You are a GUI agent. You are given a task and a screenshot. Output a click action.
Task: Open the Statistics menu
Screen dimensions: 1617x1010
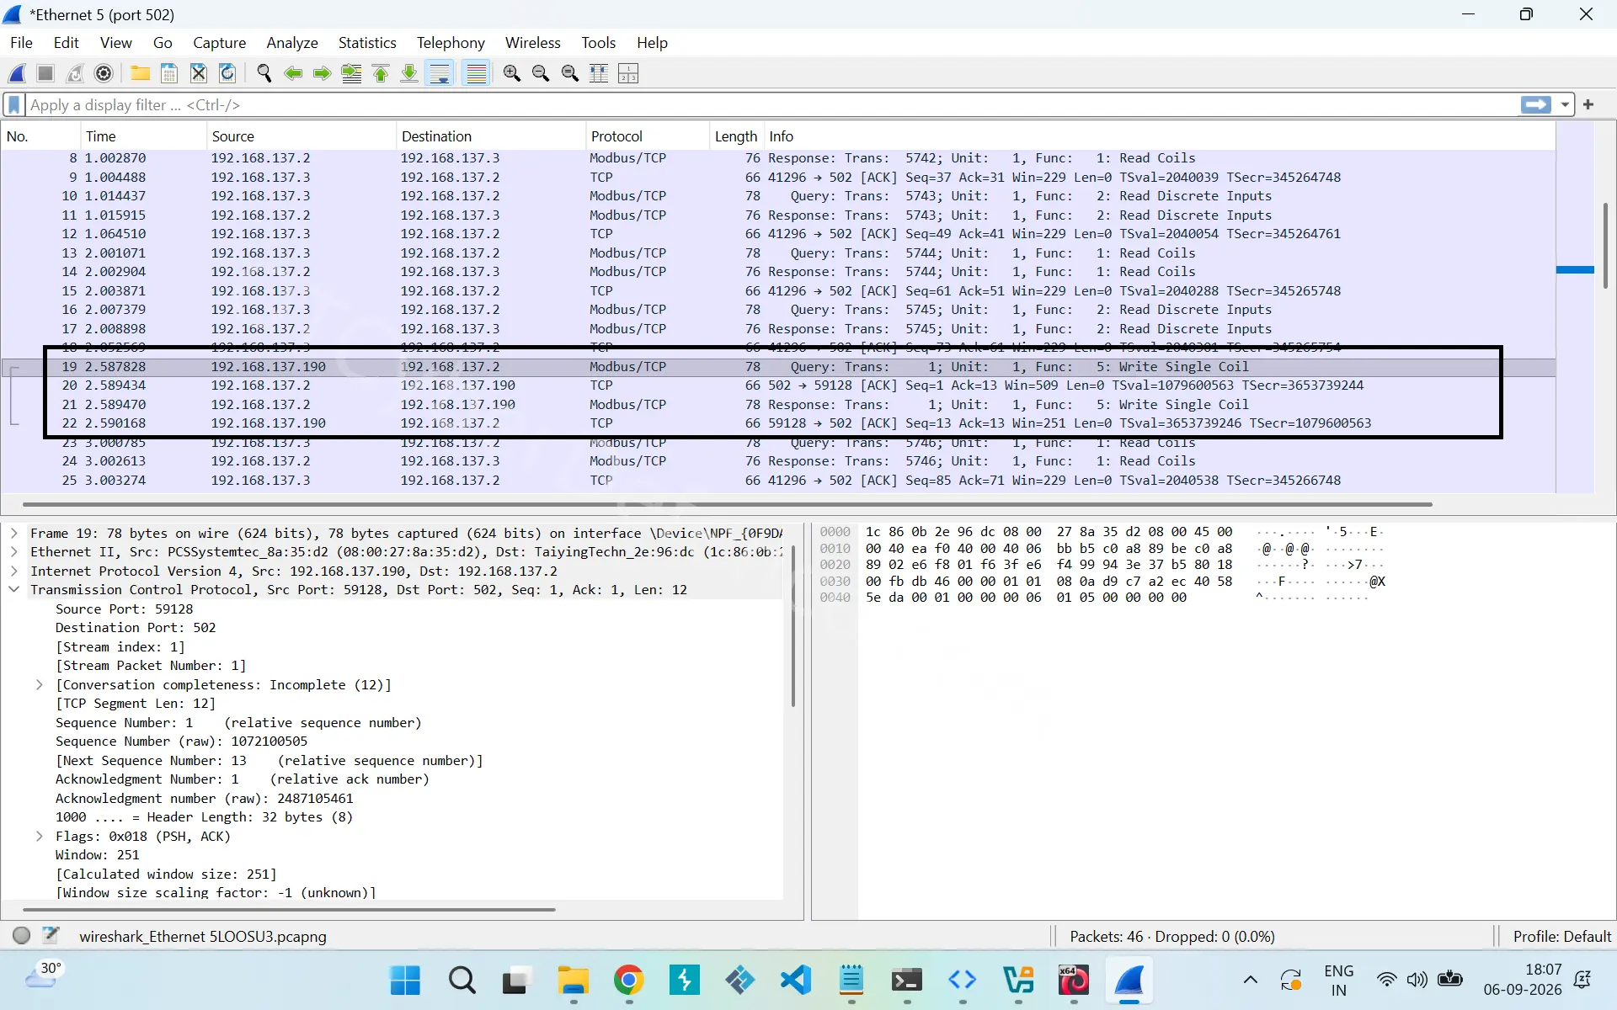[x=367, y=43]
